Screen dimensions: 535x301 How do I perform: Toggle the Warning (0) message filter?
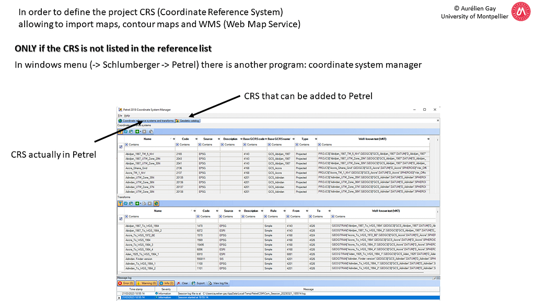[x=146, y=283]
